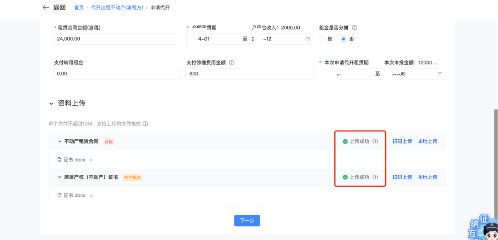Open 证书.docx file under 不动产租赁合同
The width and height of the screenshot is (498, 240).
(x=75, y=160)
